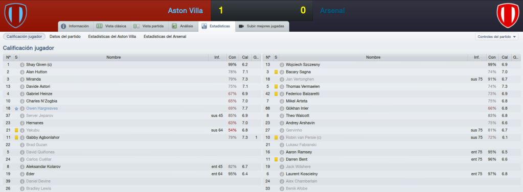Open info icon next to Laurent Koscielny
Viewport: 523px width, 192px height.
pos(282,174)
